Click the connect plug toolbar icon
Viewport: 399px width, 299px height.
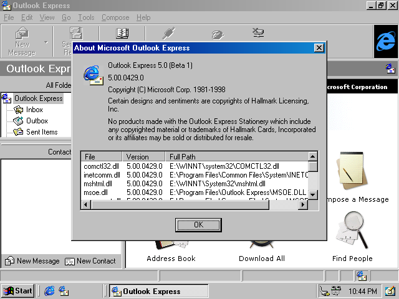tap(168, 33)
